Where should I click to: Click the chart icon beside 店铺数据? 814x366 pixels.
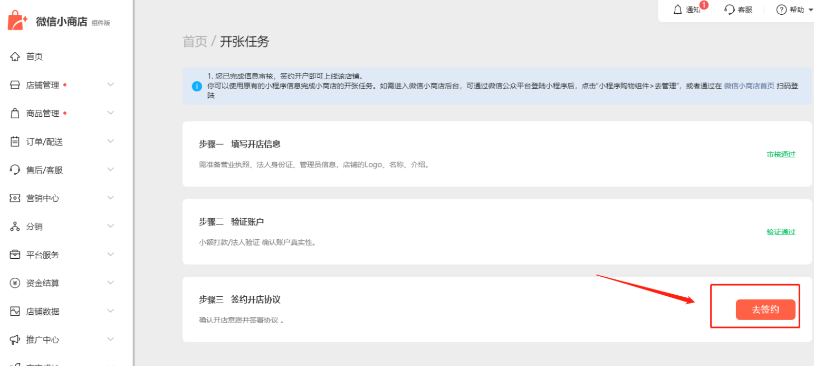[15, 311]
